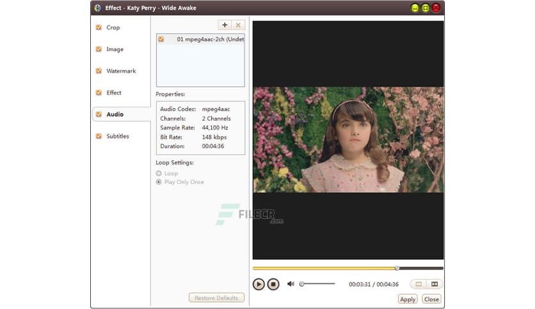Maximize the Effect window
This screenshot has height=309, width=535.
[426, 8]
